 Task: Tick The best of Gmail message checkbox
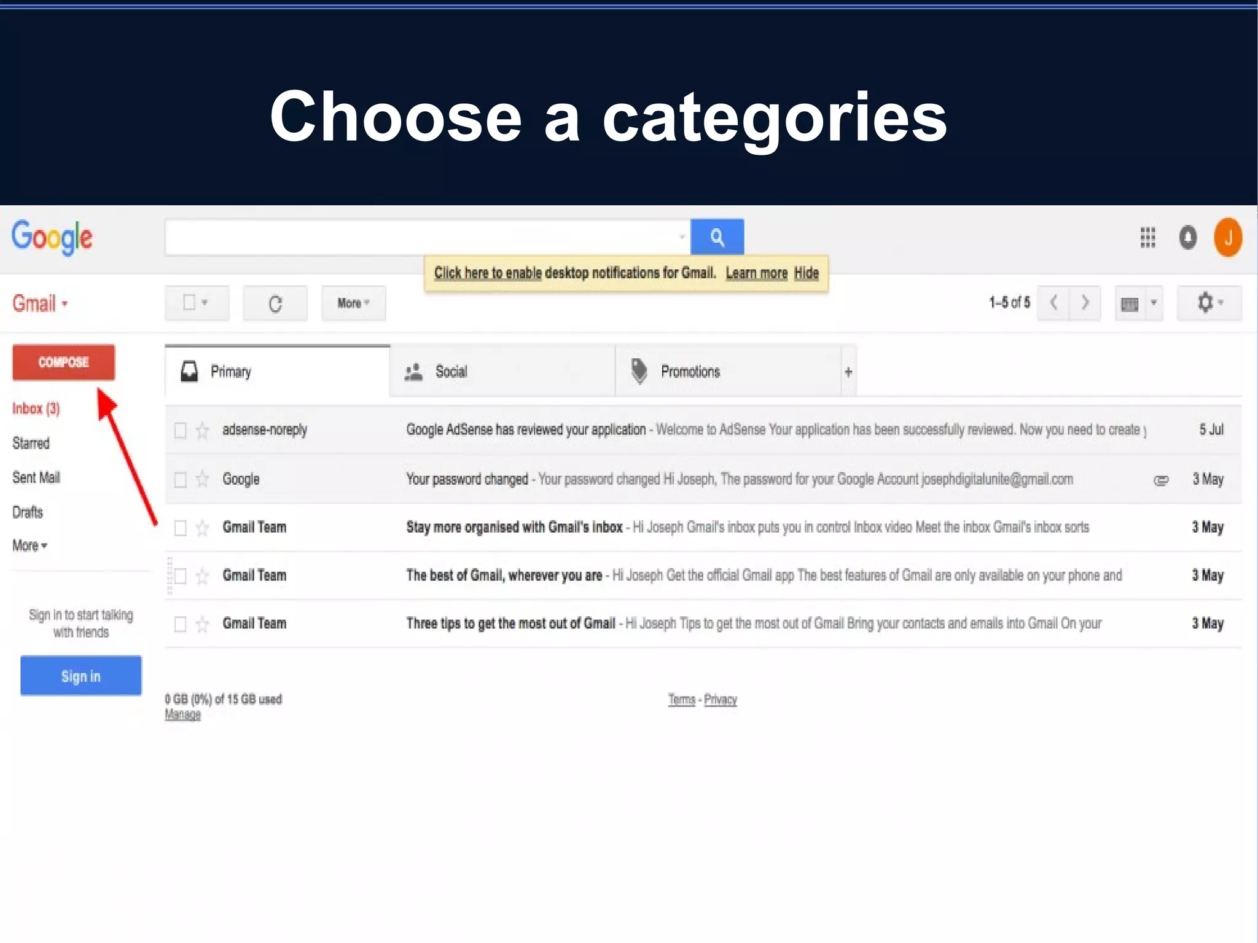coord(180,576)
